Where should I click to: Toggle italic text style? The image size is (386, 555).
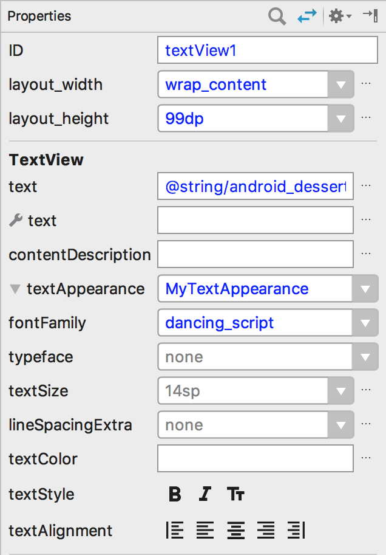tap(205, 494)
